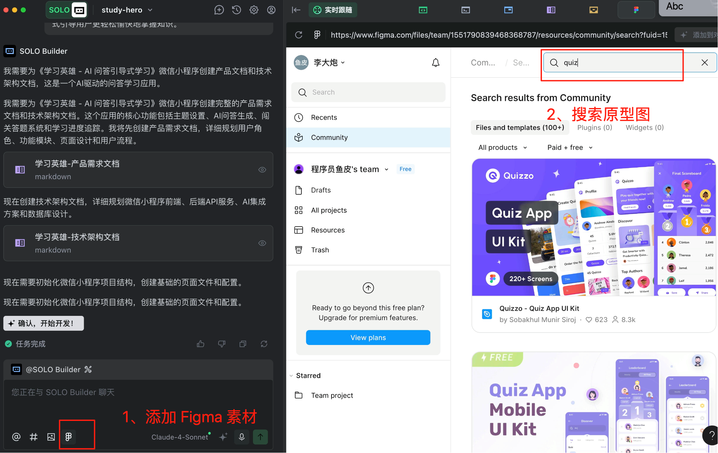Switch to Plugins (0) results tab
The height and width of the screenshot is (453, 718).
(x=594, y=128)
